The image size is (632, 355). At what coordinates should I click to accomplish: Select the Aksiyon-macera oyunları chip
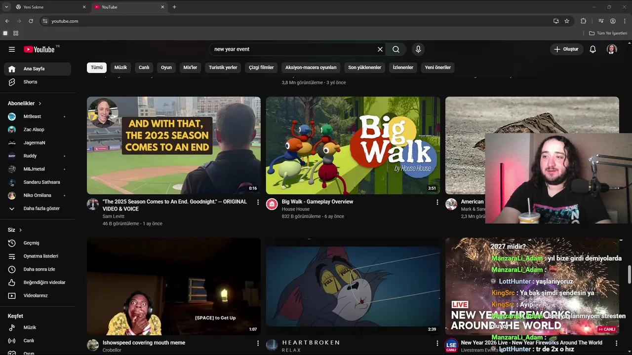point(311,68)
